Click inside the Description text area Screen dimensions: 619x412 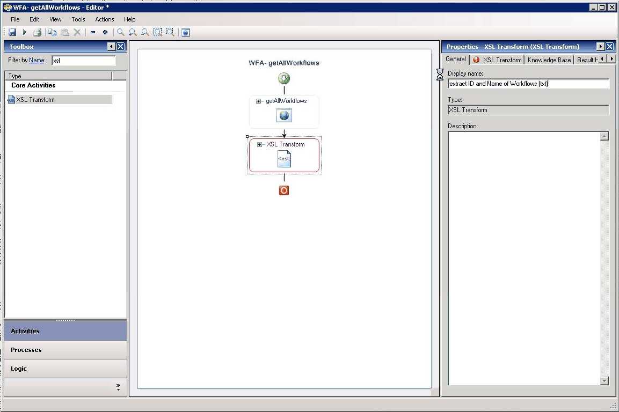525,259
